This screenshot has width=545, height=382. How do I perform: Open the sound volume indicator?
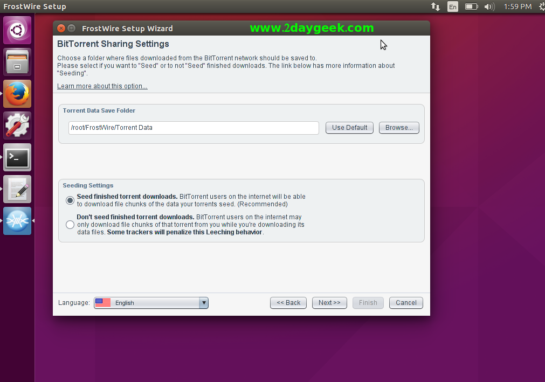pyautogui.click(x=489, y=6)
